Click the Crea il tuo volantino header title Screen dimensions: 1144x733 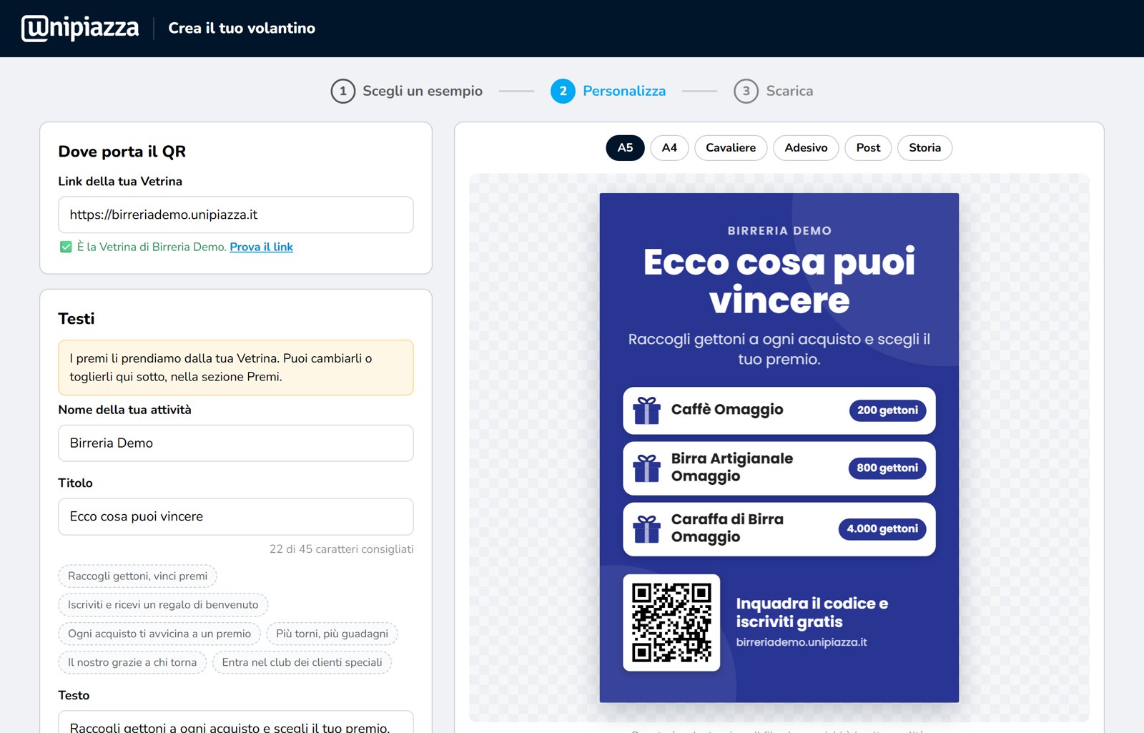point(242,28)
